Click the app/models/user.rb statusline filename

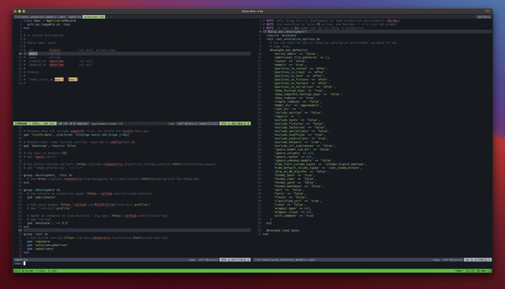(x=107, y=124)
